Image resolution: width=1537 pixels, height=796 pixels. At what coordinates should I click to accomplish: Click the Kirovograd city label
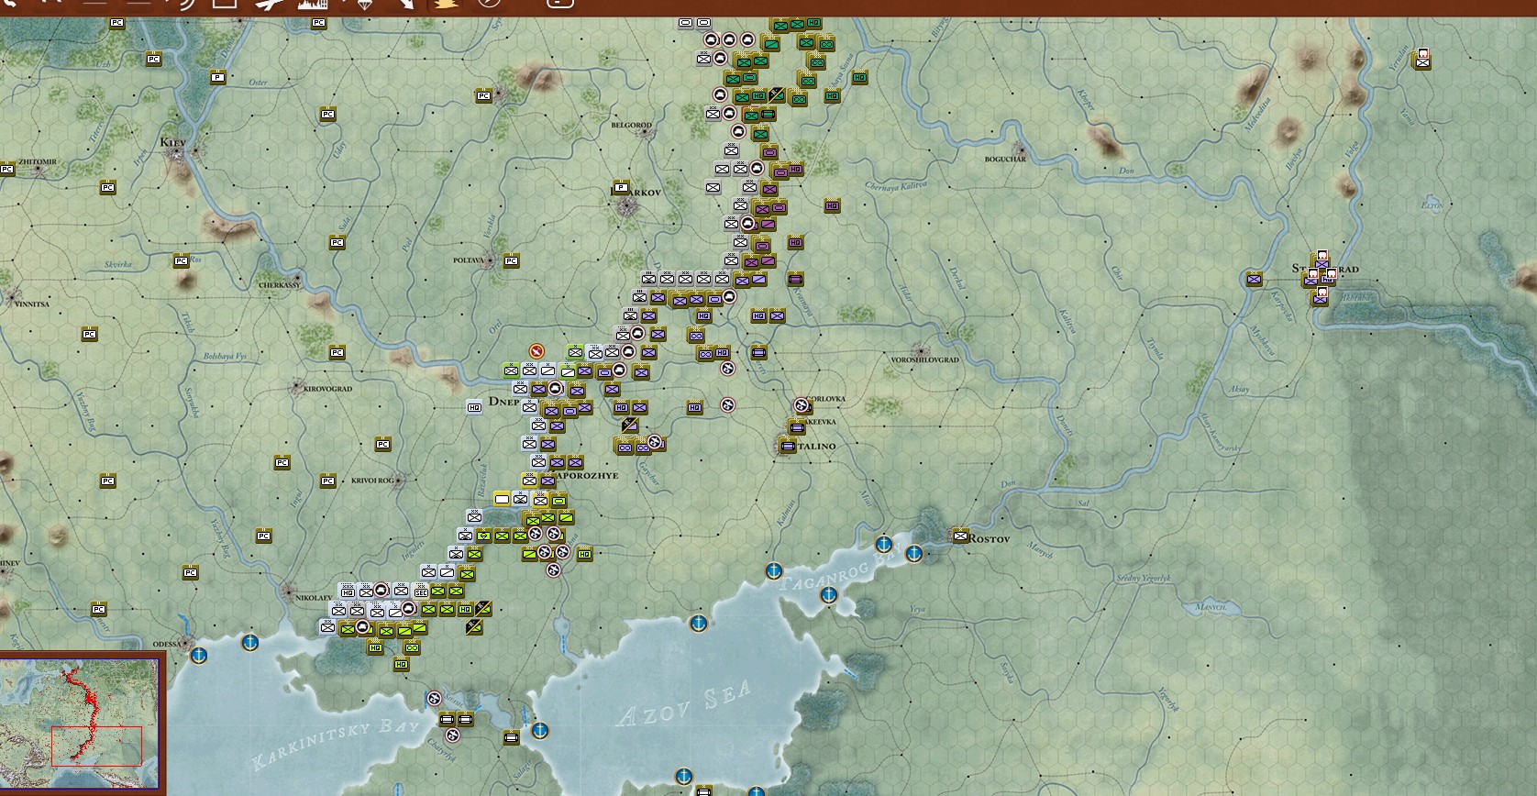point(327,389)
